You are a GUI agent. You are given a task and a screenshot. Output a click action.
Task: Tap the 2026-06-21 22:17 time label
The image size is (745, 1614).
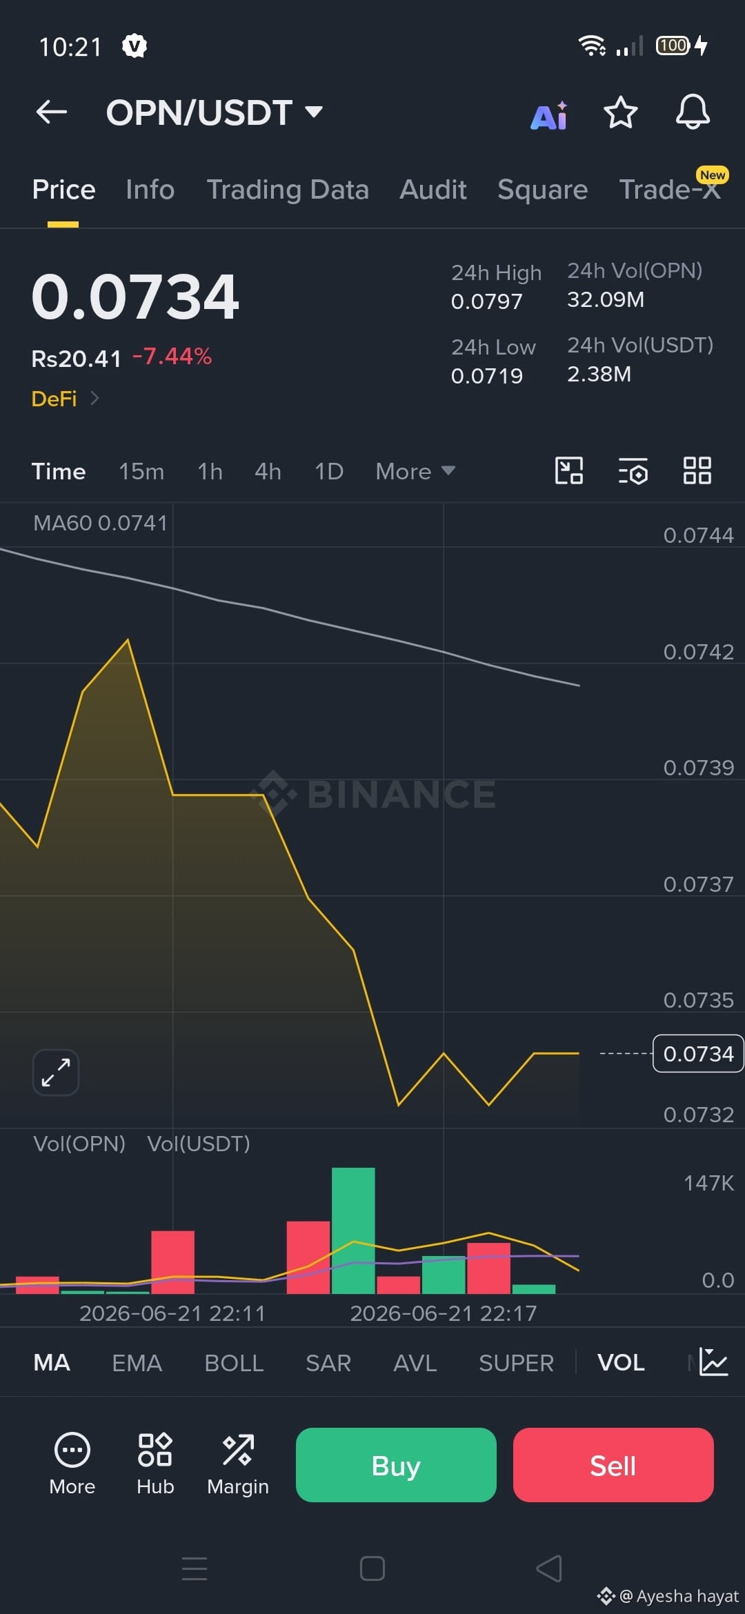click(x=444, y=1313)
